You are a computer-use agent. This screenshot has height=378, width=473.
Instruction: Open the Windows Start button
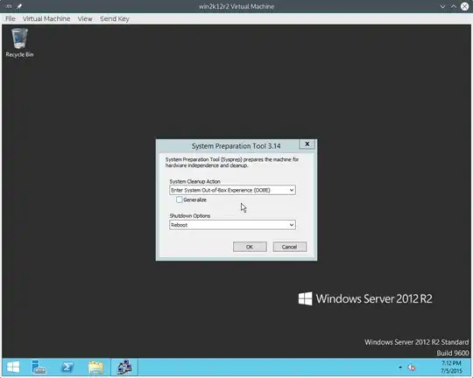click(x=13, y=367)
